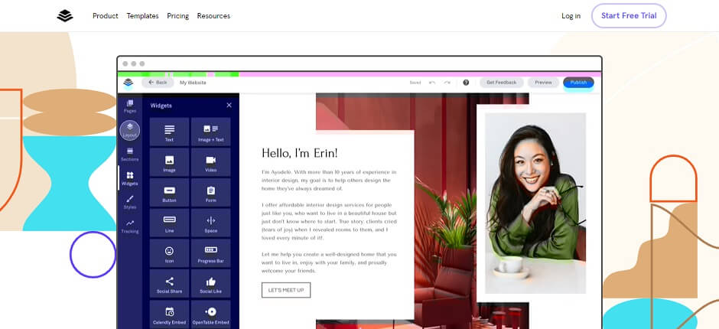Screen dimensions: 719x329
Task: Click the blue Publish button
Action: (x=579, y=83)
